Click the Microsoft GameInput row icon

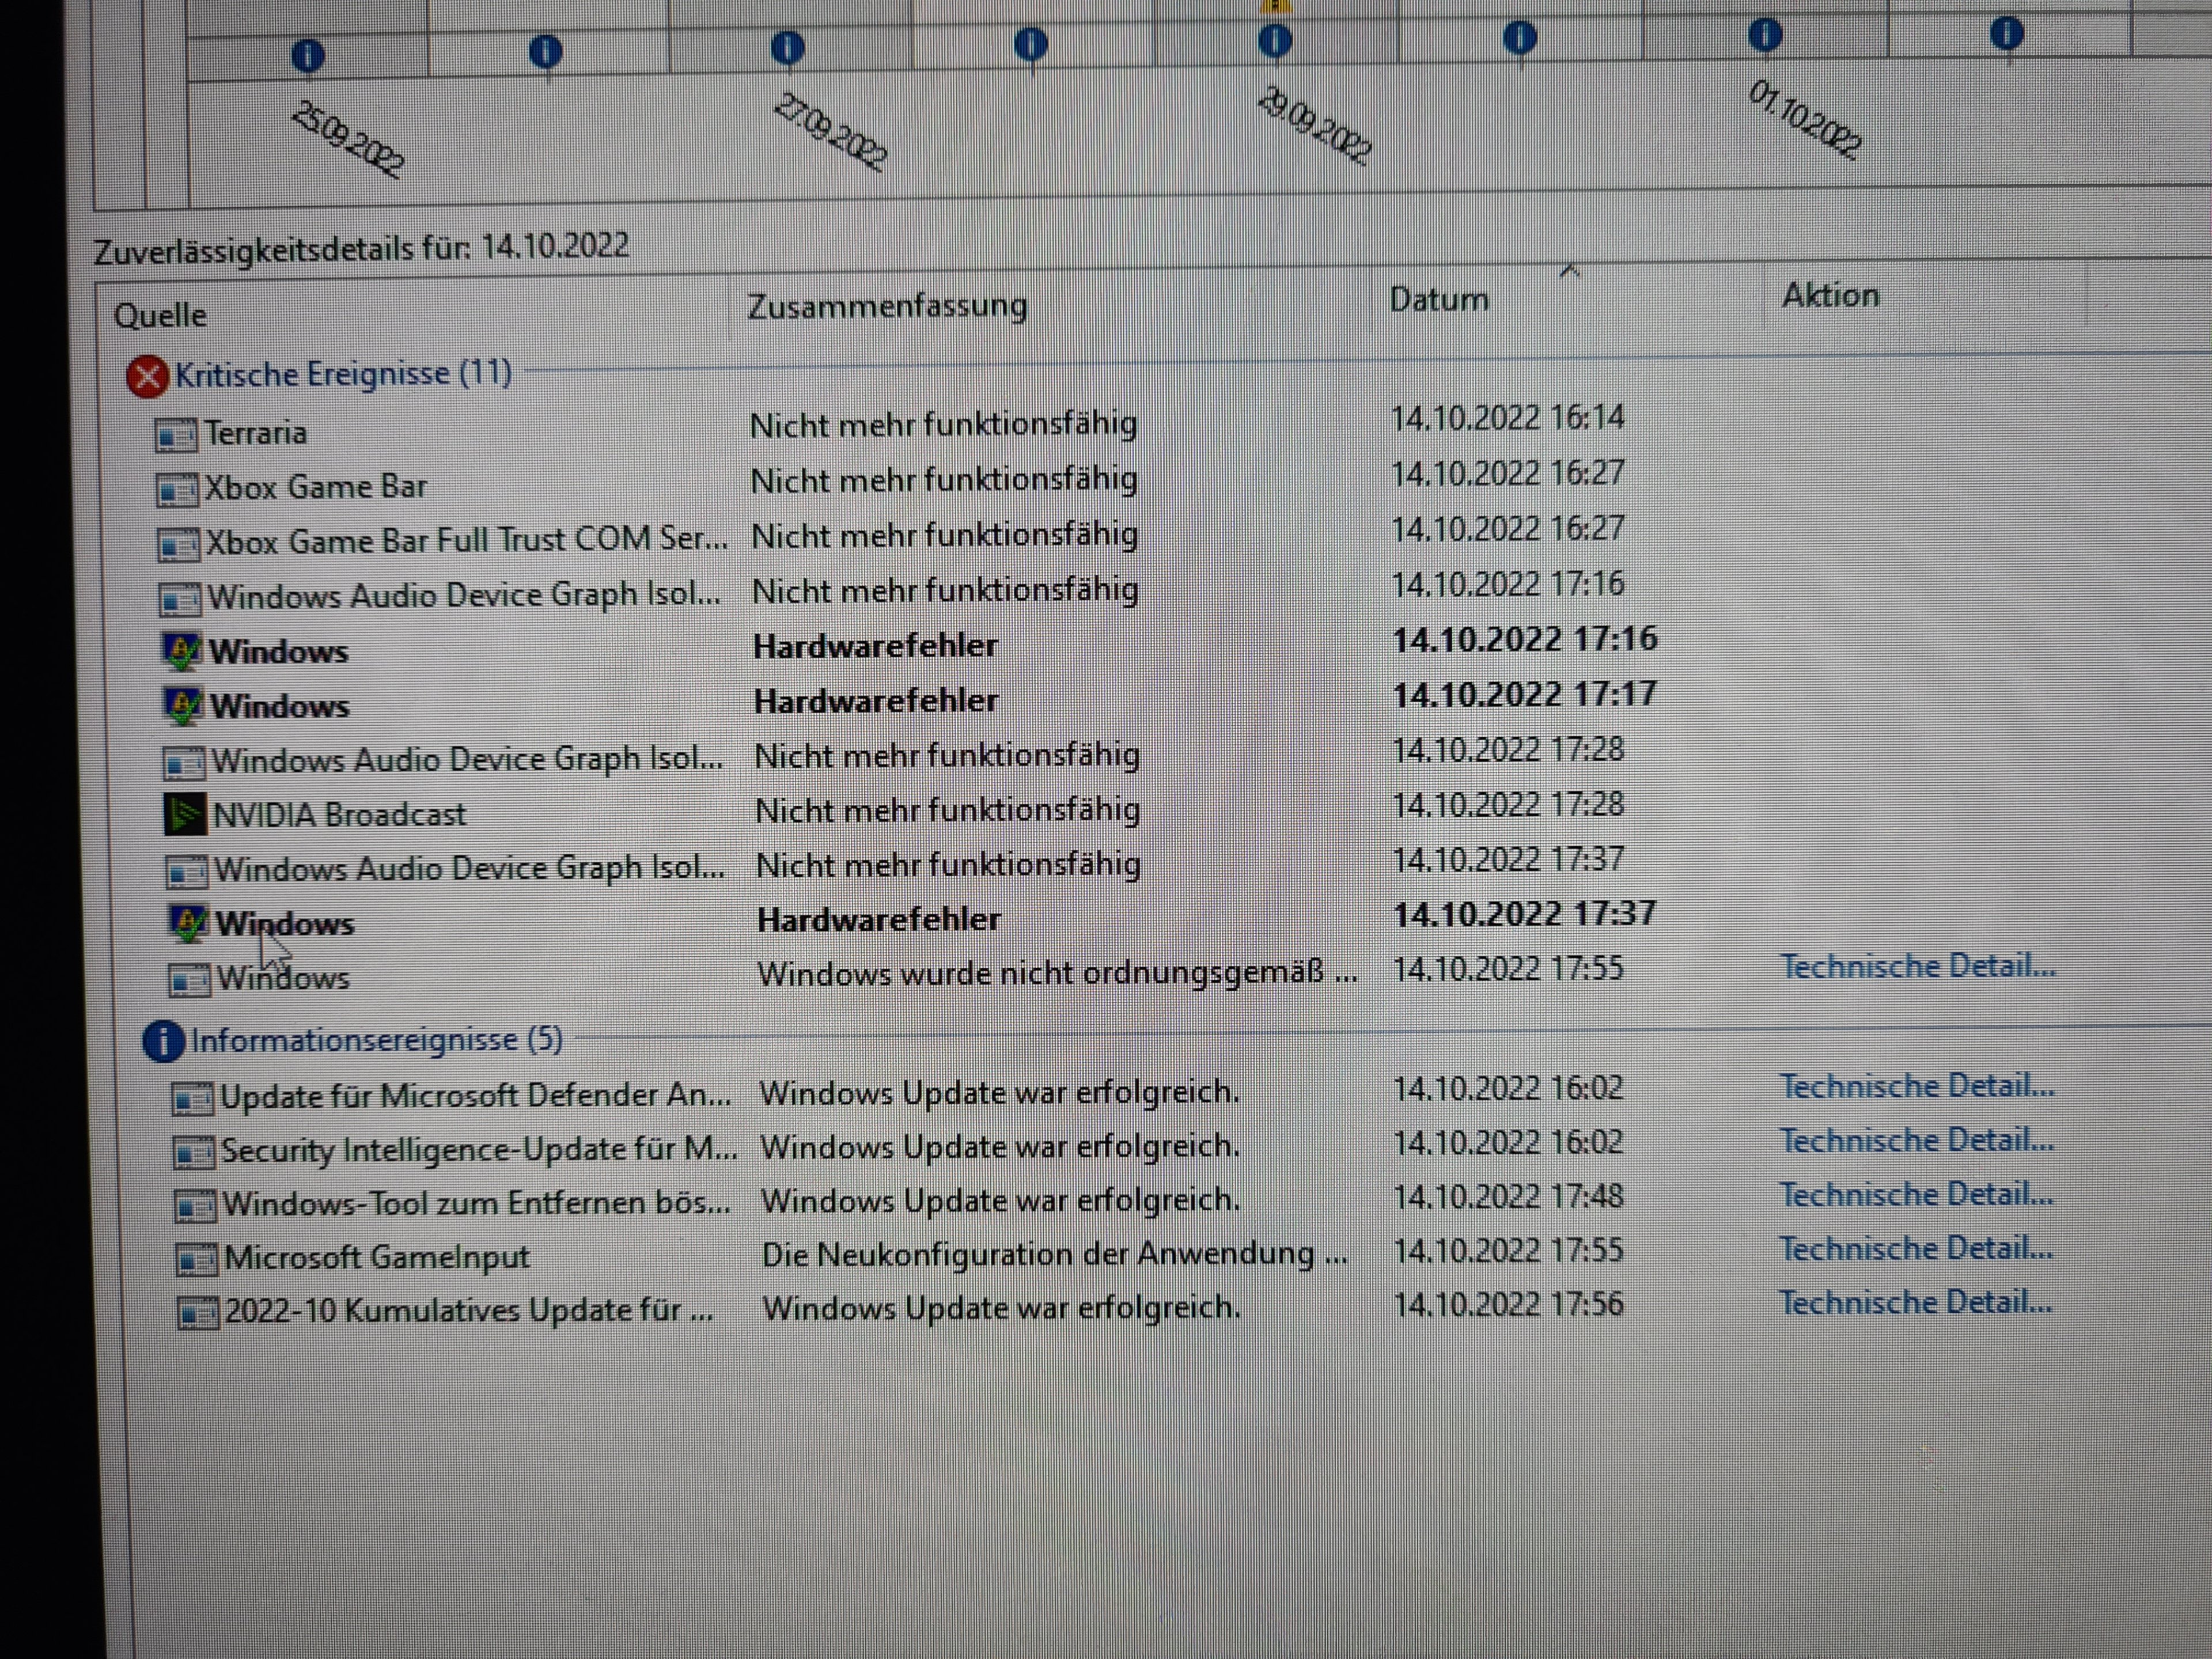click(x=196, y=1258)
